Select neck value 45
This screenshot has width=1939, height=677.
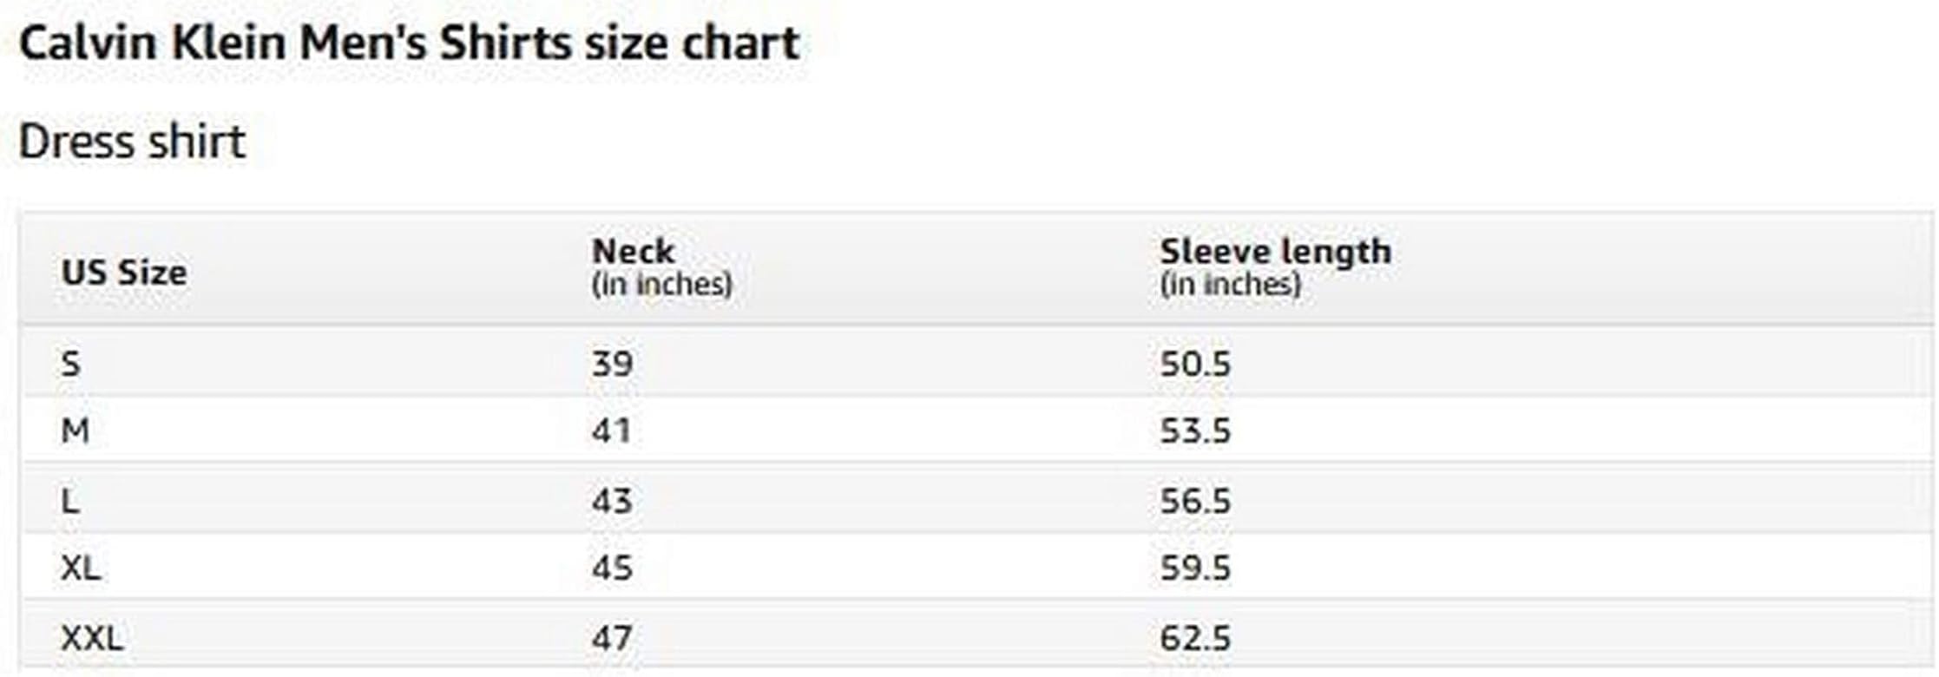(612, 569)
